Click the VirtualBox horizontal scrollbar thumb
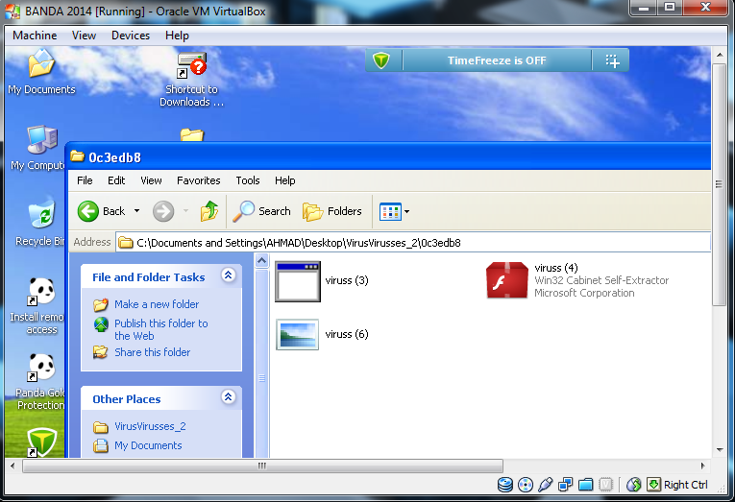 (x=262, y=466)
